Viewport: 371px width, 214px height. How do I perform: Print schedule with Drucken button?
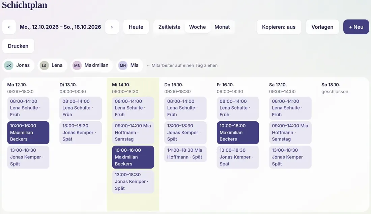click(x=18, y=46)
